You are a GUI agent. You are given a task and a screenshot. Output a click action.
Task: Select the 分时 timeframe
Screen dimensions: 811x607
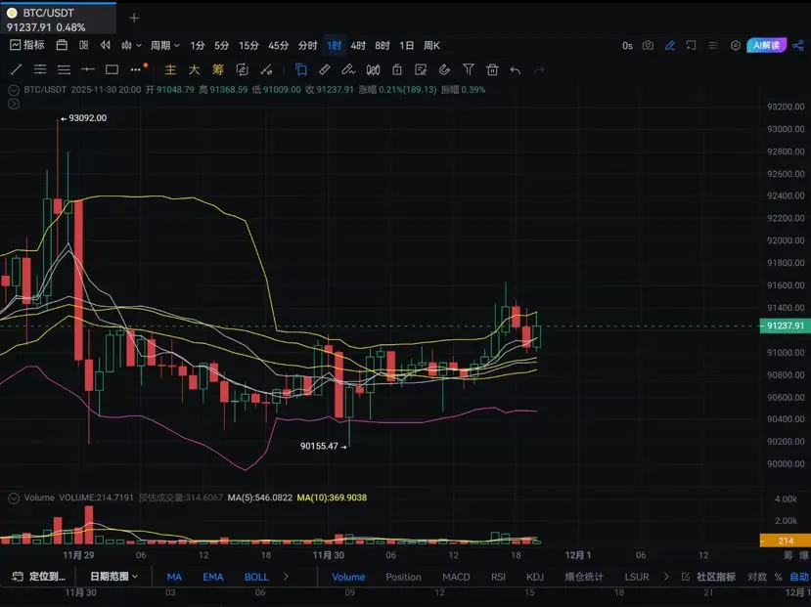307,46
